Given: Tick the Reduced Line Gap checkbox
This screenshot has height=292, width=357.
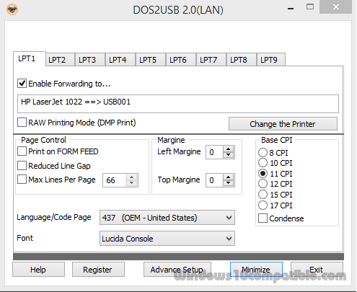Looking at the screenshot, I should (x=22, y=166).
